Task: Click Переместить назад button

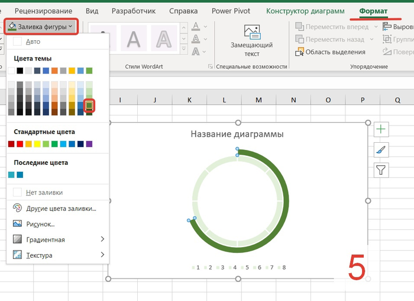Action: click(330, 40)
